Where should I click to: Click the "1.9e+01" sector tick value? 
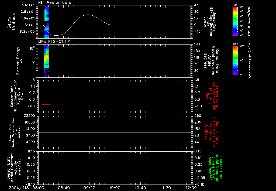click(28, 18)
